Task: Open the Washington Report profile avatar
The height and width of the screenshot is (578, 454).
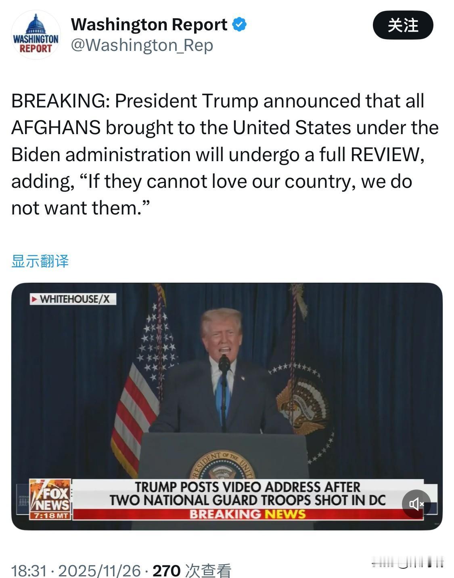Action: pyautogui.click(x=36, y=35)
